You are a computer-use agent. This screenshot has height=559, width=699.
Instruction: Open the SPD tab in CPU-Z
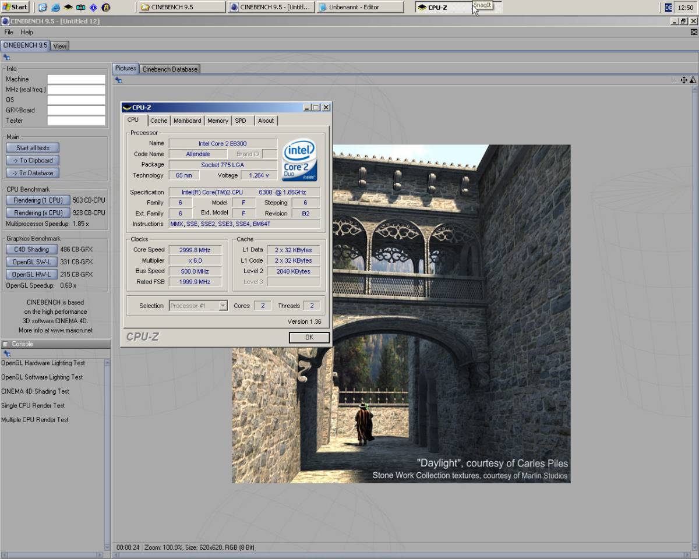coord(241,121)
